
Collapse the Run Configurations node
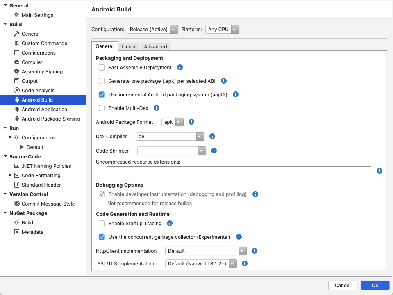(x=10, y=137)
